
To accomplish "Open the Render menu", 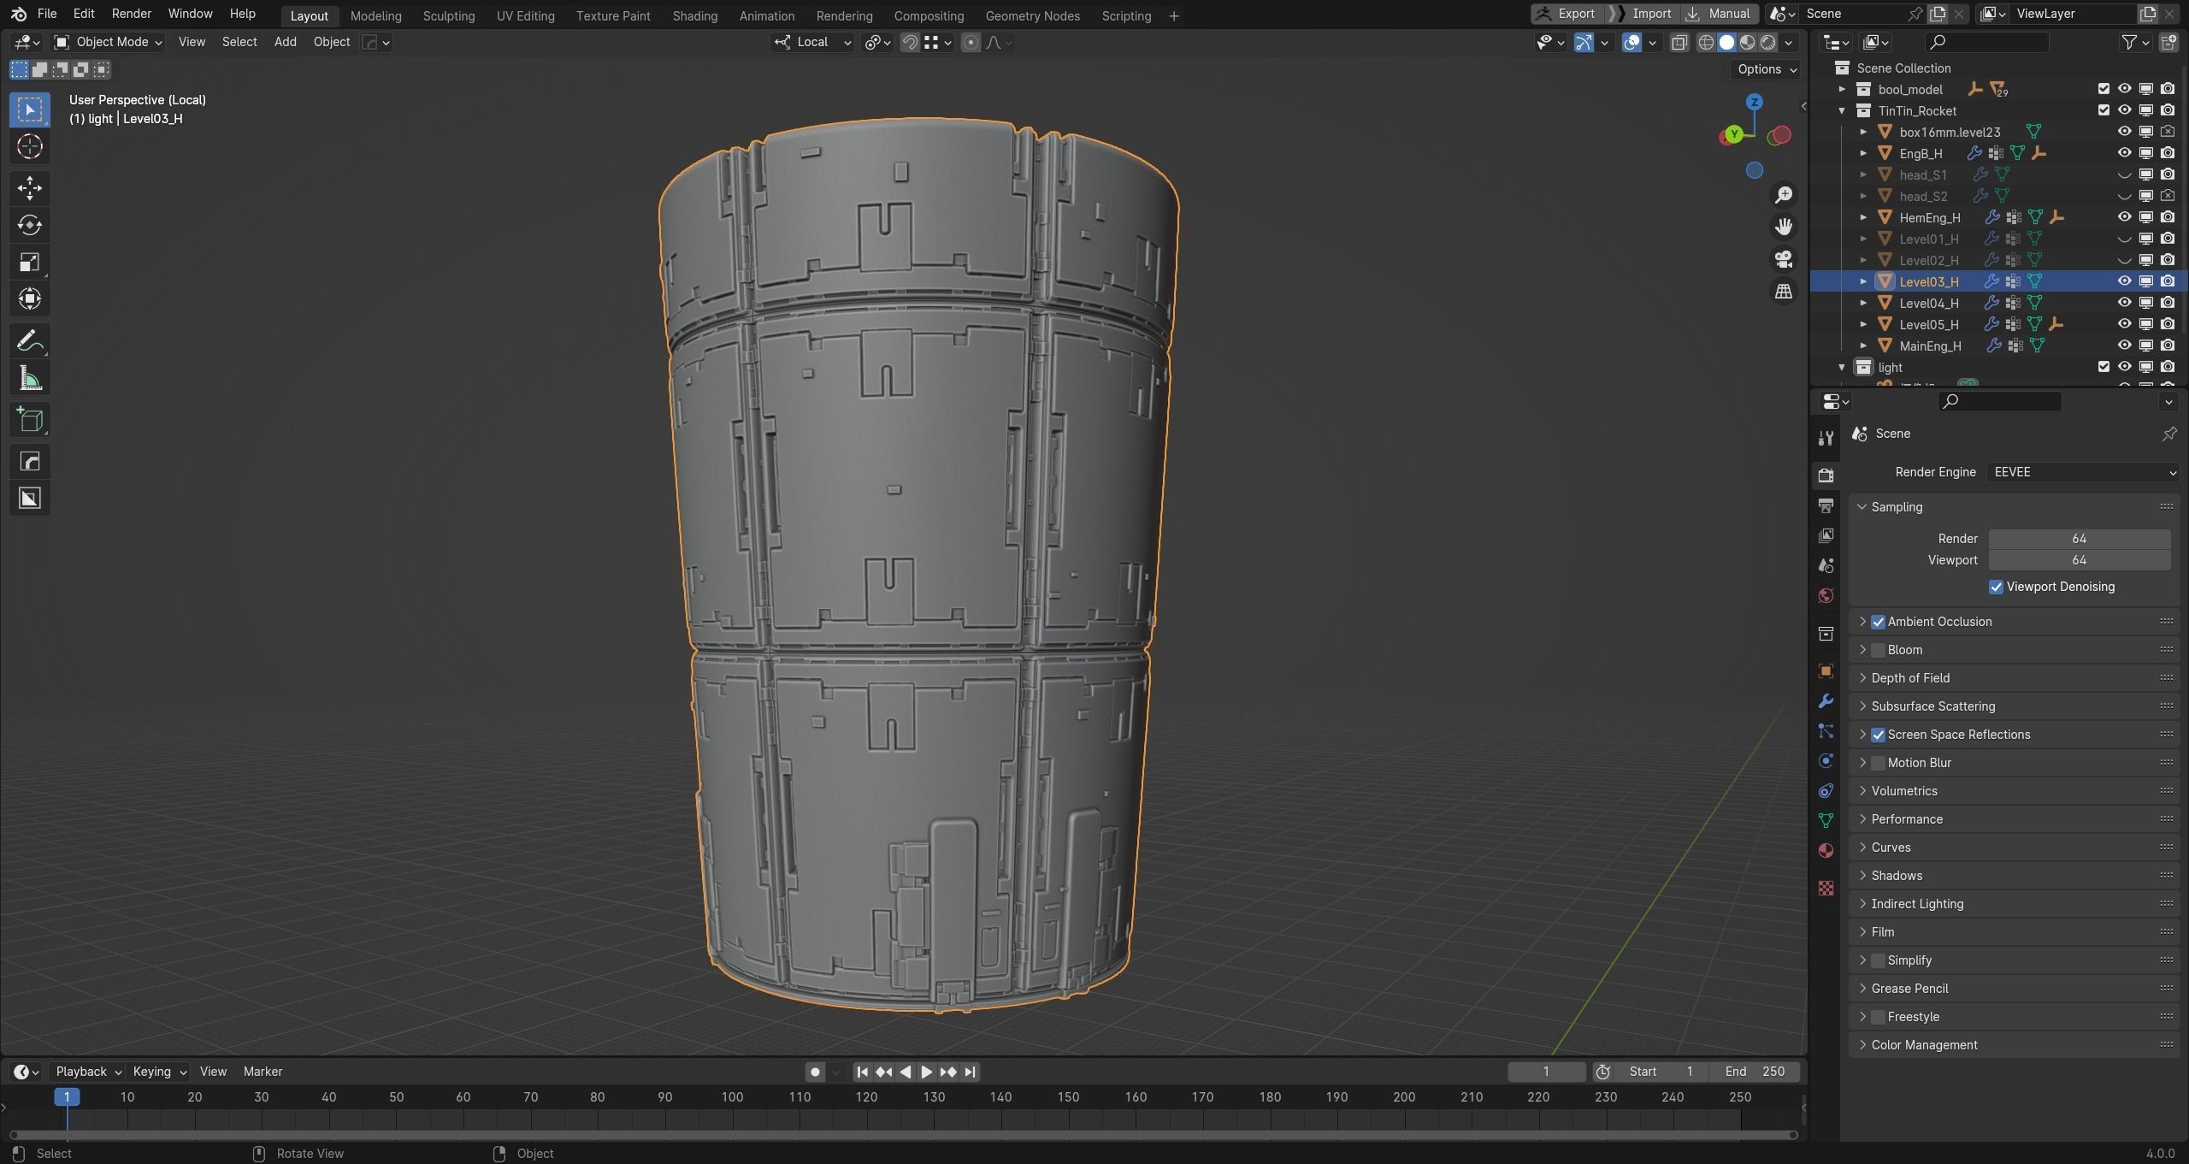I will tap(131, 14).
